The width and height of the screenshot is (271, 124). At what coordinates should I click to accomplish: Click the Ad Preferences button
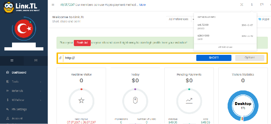click(178, 19)
